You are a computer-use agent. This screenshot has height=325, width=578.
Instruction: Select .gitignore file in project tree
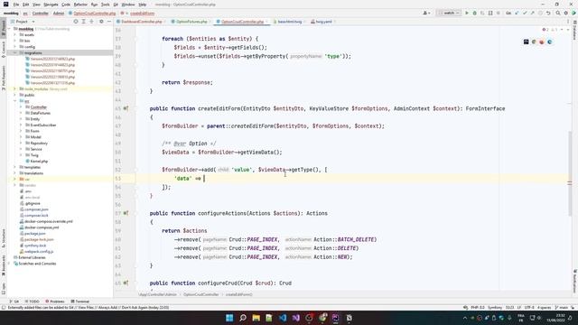tap(33, 203)
